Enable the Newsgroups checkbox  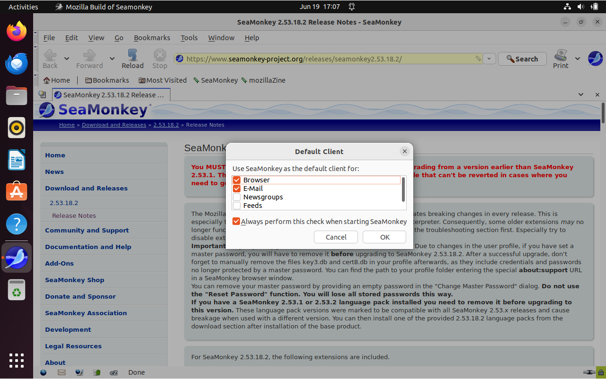click(237, 197)
